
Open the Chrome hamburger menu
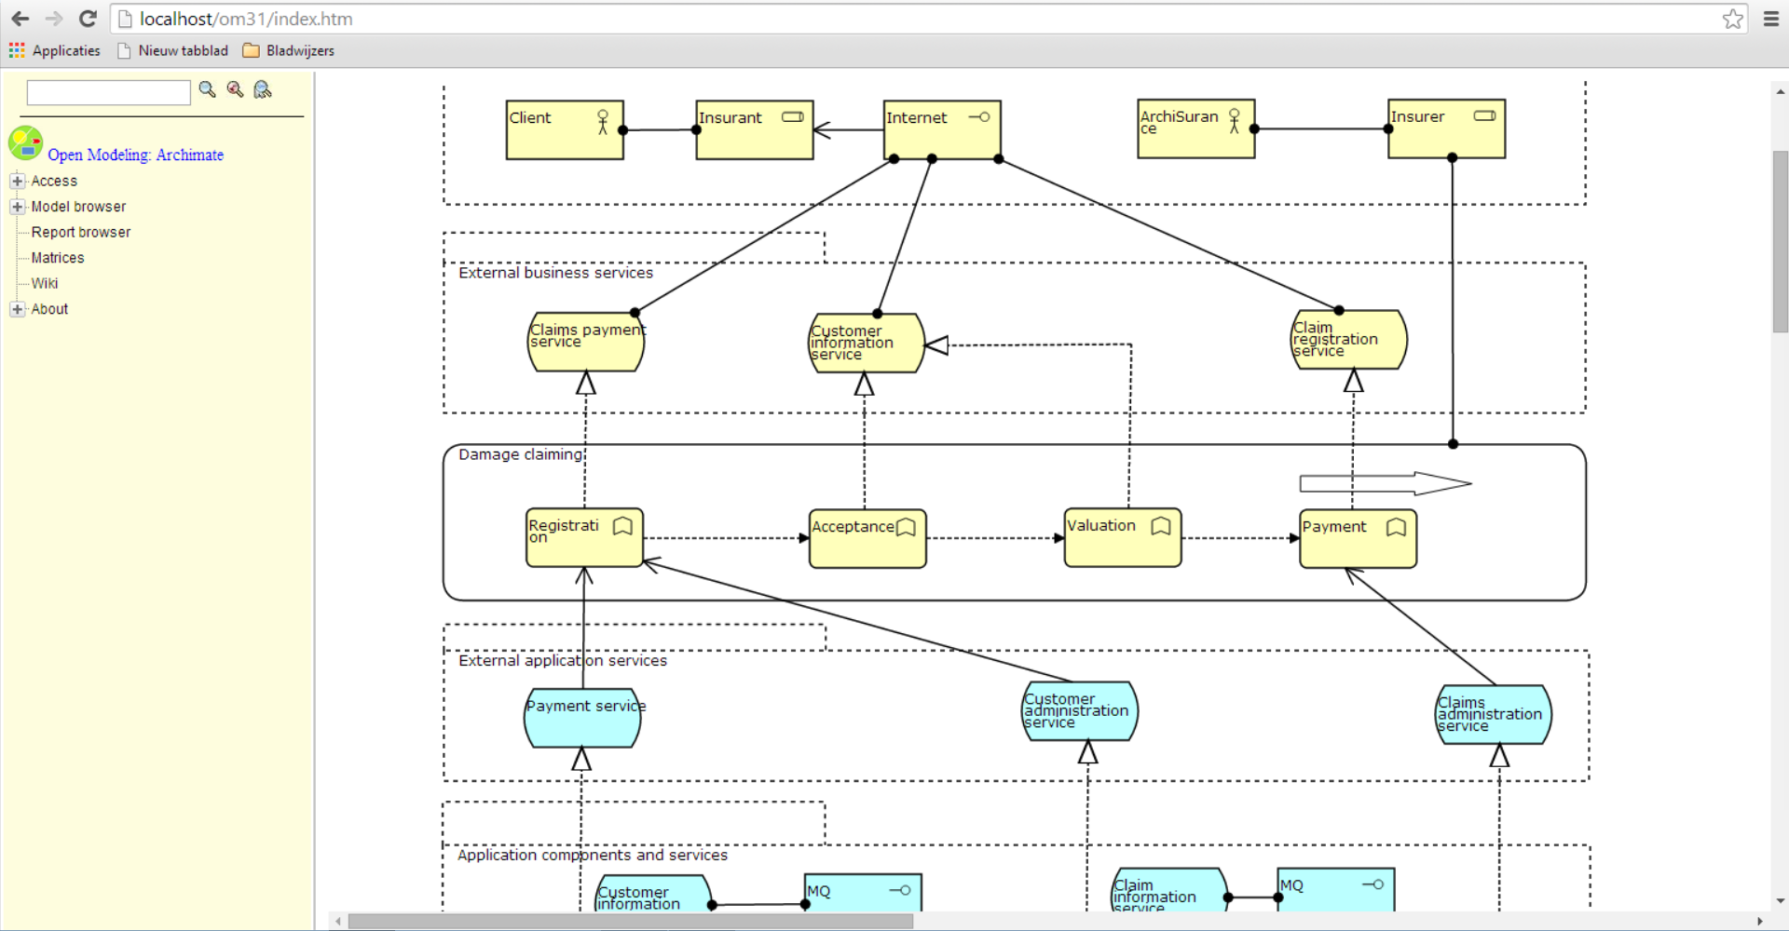pyautogui.click(x=1771, y=19)
